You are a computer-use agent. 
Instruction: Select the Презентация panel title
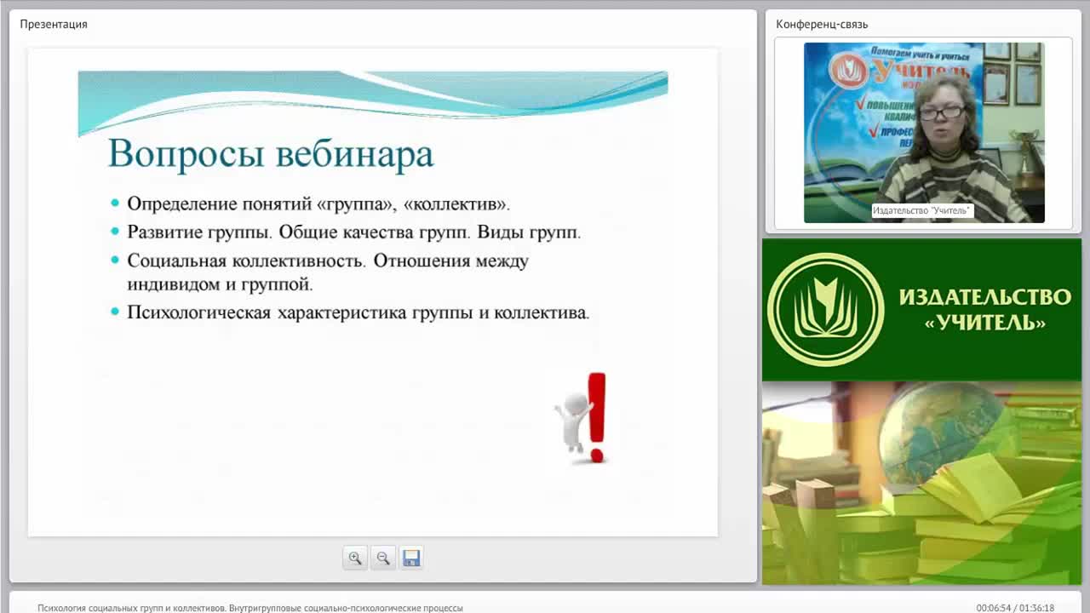tap(54, 24)
